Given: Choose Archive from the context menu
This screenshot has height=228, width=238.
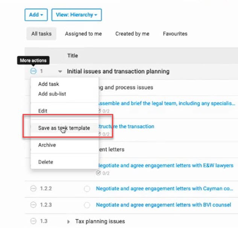Looking at the screenshot, I should tap(47, 145).
